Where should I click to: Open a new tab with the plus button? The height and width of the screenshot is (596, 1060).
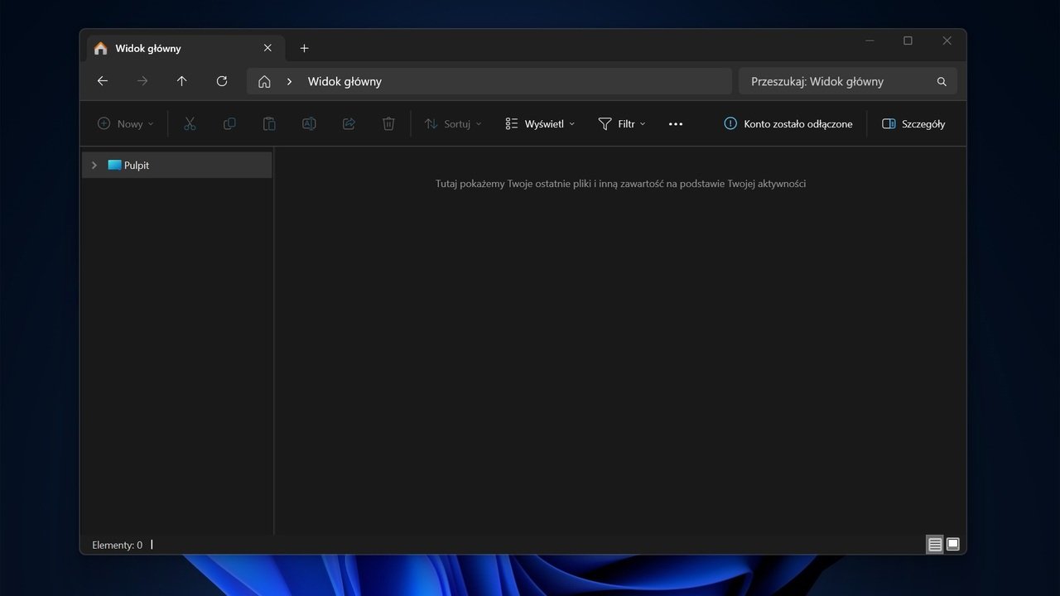tap(304, 48)
